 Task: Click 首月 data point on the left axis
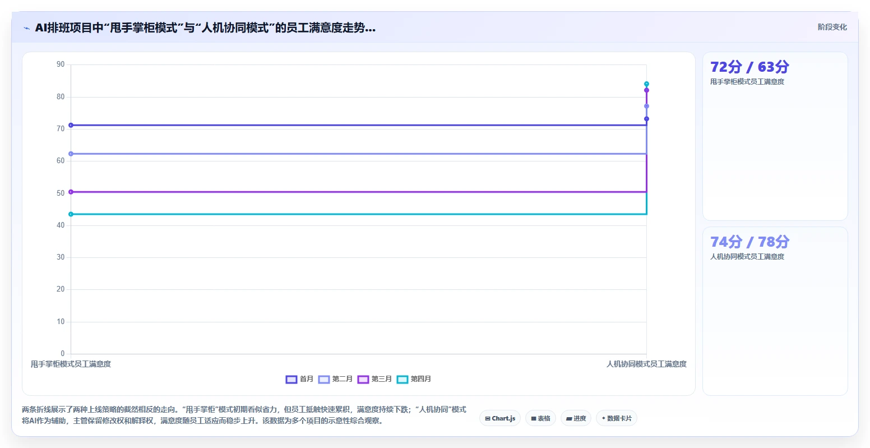(71, 125)
